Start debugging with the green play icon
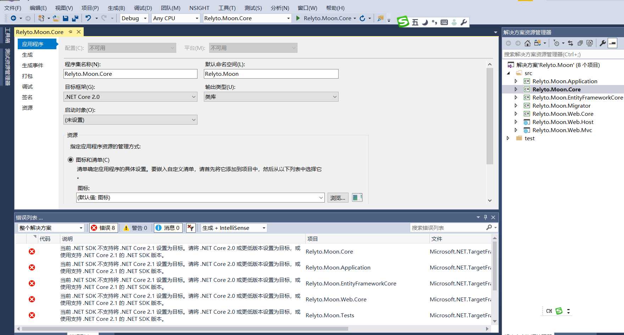The height and width of the screenshot is (335, 624). (298, 18)
